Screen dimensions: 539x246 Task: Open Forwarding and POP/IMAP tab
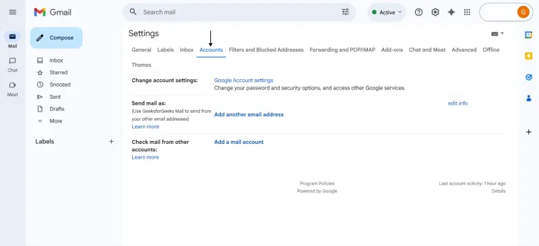[x=342, y=50]
